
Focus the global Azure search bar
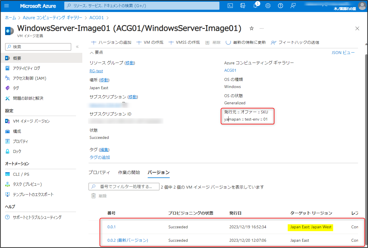point(142,6)
